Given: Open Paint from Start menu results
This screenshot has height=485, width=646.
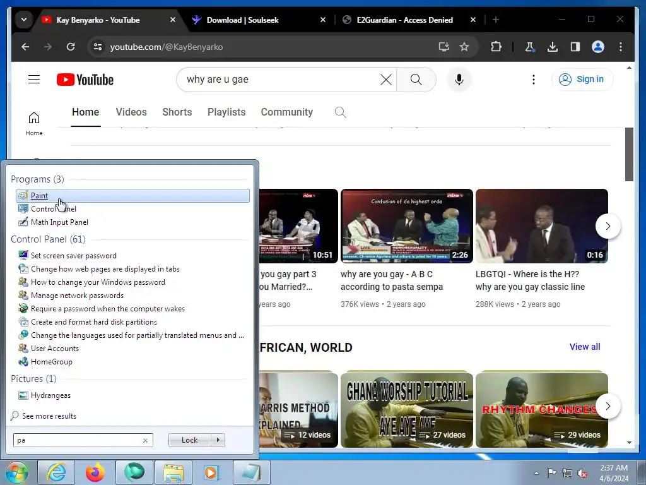Looking at the screenshot, I should (132, 196).
